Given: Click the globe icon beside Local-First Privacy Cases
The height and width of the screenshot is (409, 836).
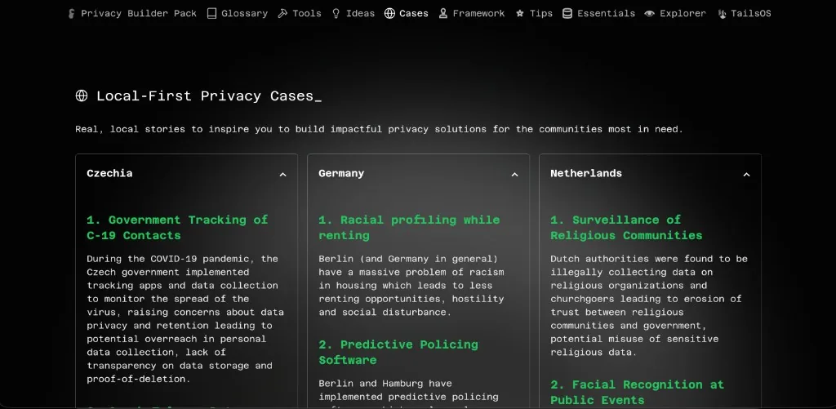Looking at the screenshot, I should (82, 96).
